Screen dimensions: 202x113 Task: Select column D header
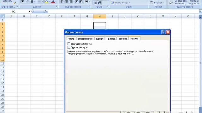(49, 16)
